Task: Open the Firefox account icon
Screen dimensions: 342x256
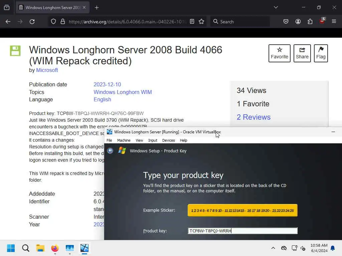Action: [x=298, y=21]
